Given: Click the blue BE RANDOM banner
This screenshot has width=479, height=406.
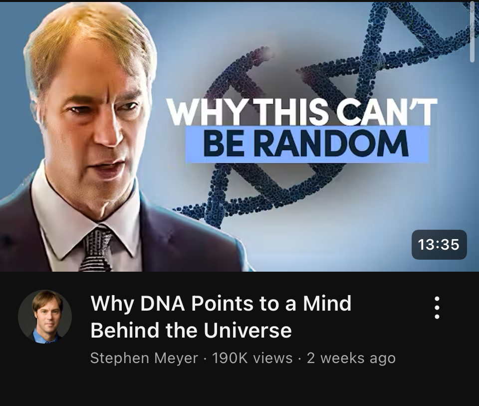Looking at the screenshot, I should pos(307,144).
